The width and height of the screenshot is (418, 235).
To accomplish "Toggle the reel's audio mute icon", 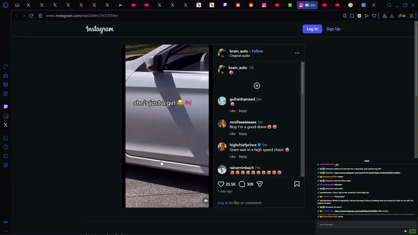I will (206, 201).
